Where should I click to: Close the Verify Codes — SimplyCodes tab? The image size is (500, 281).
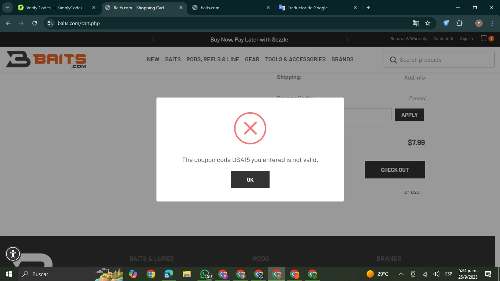94,7
